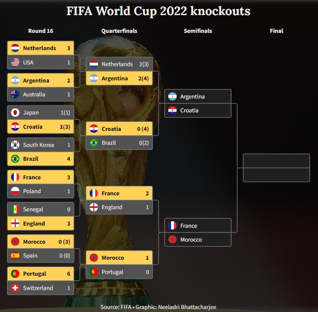Click Morocco's flag in the Semifinals column

tap(173, 239)
